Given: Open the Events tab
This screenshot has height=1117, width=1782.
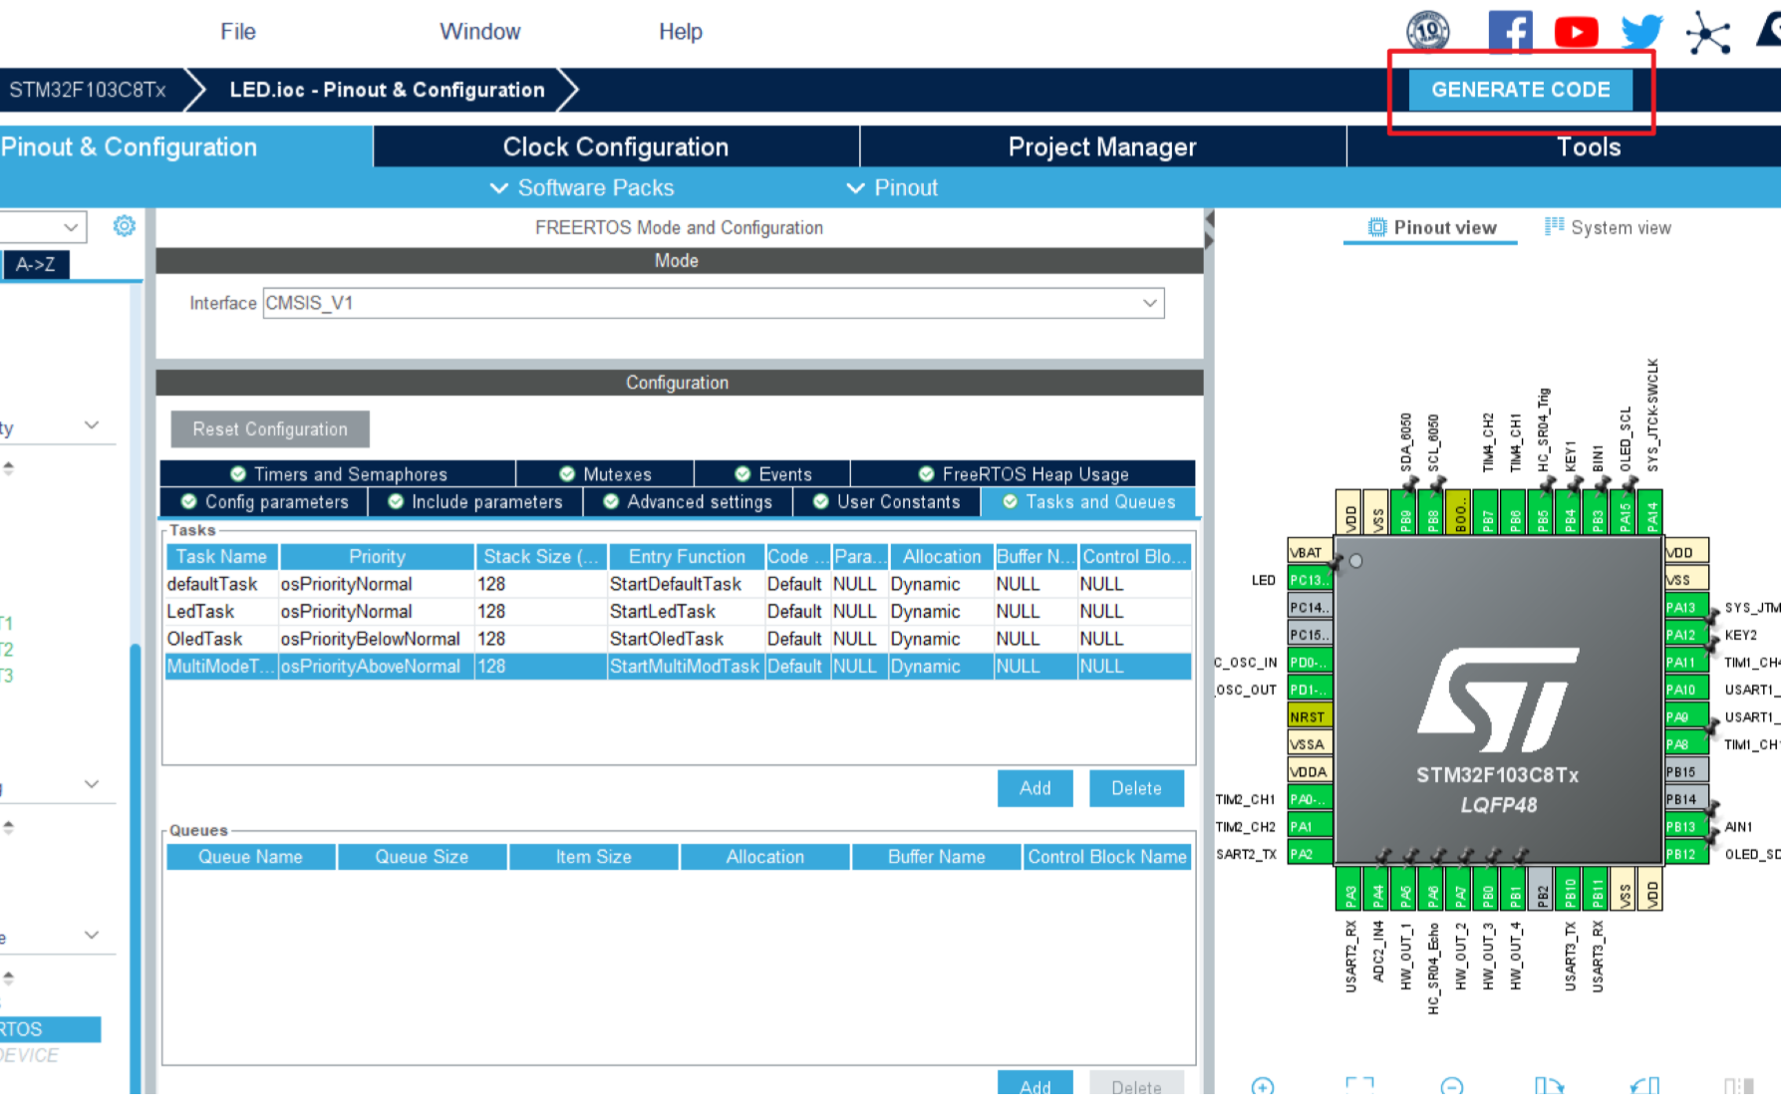Looking at the screenshot, I should [772, 474].
